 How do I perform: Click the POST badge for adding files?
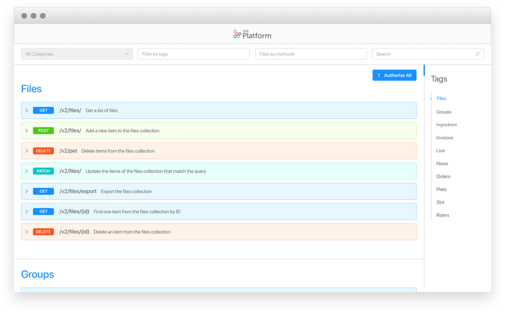click(43, 130)
